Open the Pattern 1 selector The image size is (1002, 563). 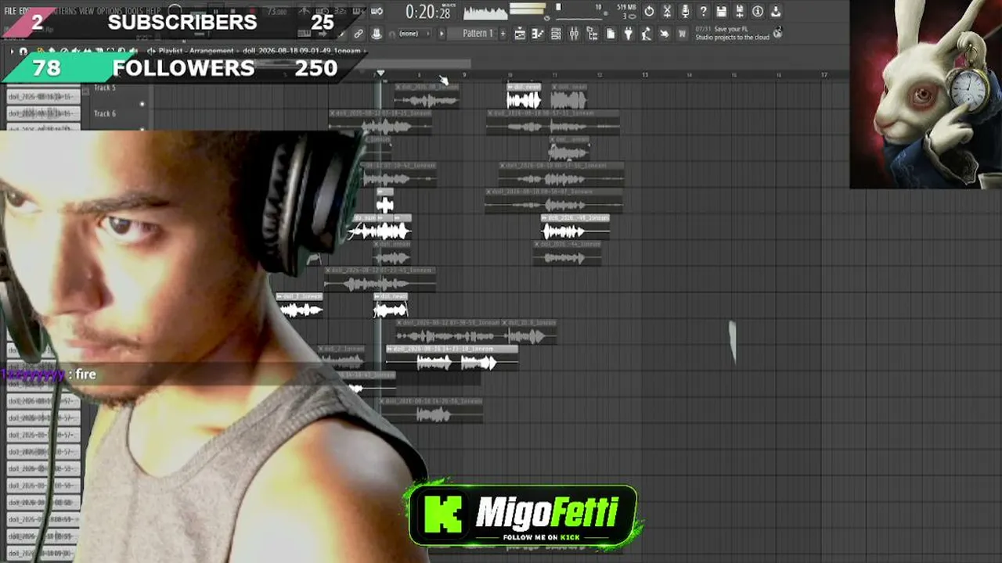(478, 34)
